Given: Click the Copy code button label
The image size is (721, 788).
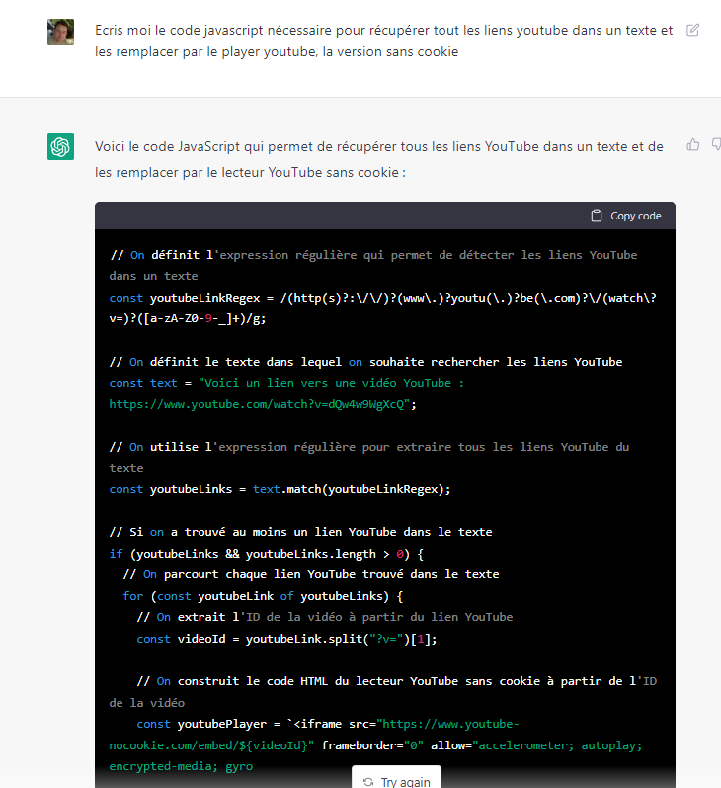Looking at the screenshot, I should coord(636,216).
